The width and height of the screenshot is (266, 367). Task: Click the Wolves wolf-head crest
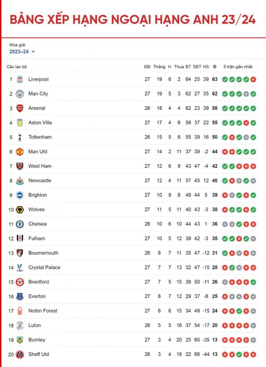[x=20, y=210]
